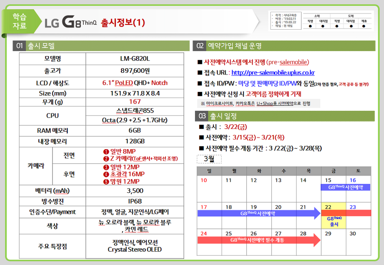This screenshot has width=384, height=265.
Task: Click the 모델명 row label
Action: tap(52, 59)
